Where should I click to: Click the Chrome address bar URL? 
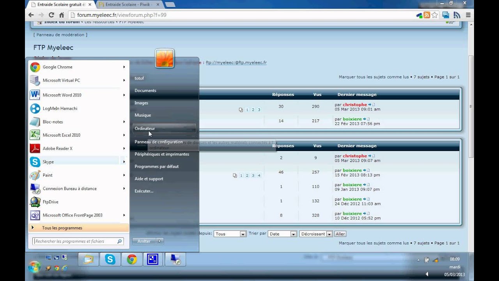tap(122, 15)
